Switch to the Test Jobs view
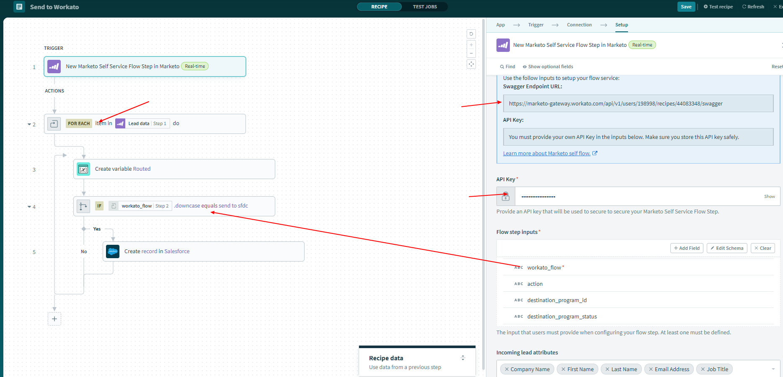 point(425,7)
